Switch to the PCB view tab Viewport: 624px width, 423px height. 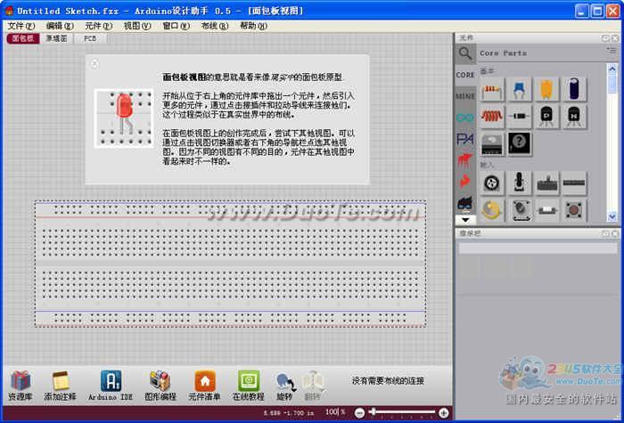[x=90, y=38]
